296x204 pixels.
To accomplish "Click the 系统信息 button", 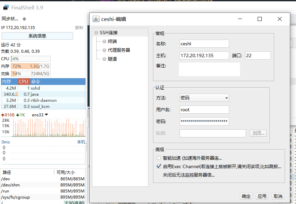I will (37, 36).
